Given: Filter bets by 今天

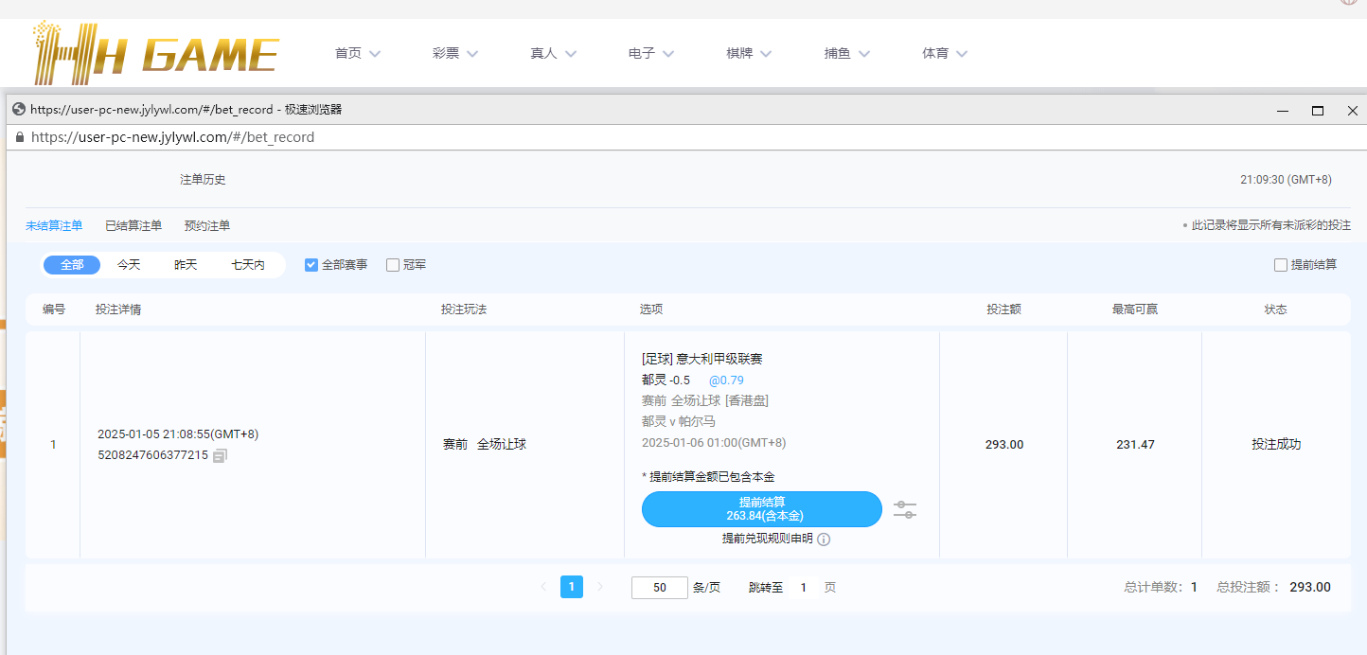Looking at the screenshot, I should point(129,265).
